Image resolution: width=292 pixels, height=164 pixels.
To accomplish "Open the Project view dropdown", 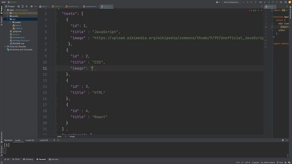I will coord(10,6).
